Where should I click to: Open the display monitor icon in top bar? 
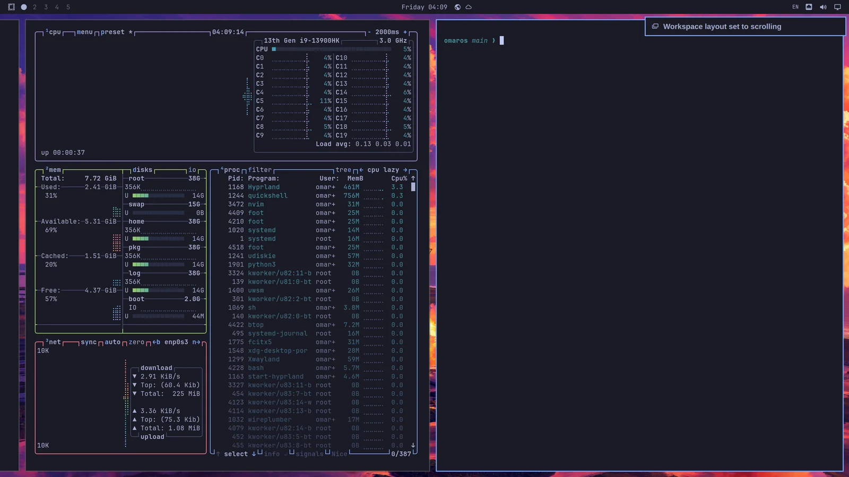(x=837, y=7)
